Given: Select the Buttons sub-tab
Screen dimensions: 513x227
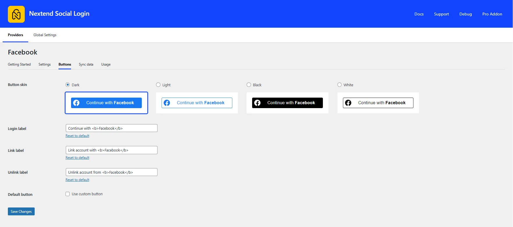Looking at the screenshot, I should click(x=65, y=64).
